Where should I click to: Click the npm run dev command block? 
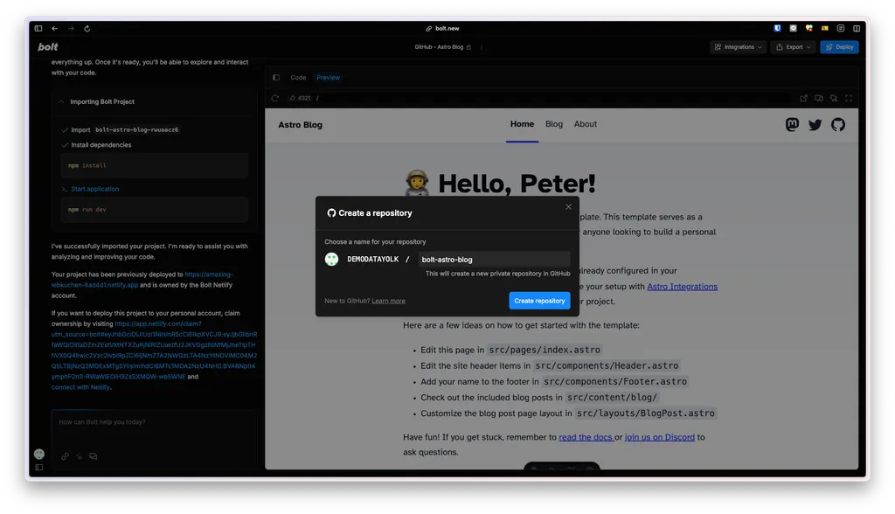(154, 210)
